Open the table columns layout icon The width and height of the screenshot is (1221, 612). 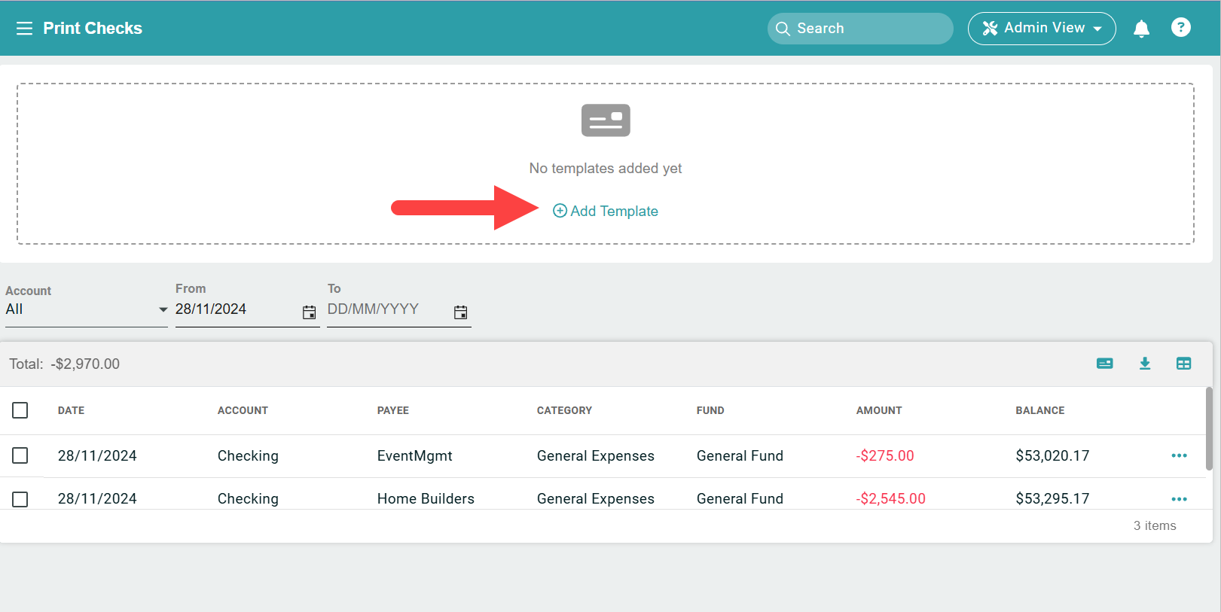(1183, 364)
